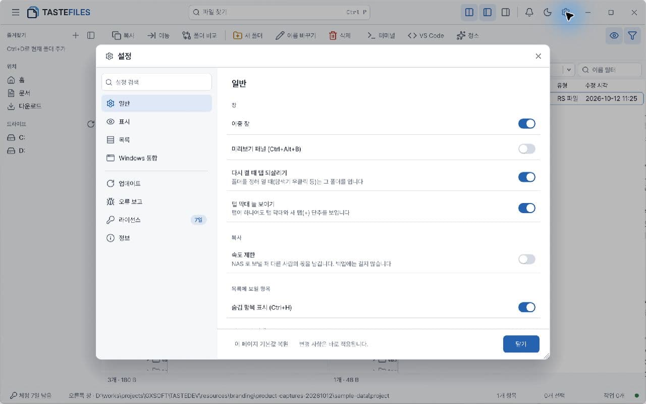Image resolution: width=646 pixels, height=404 pixels.
Task: Enable the 속도 제한 switch
Action: pyautogui.click(x=527, y=259)
